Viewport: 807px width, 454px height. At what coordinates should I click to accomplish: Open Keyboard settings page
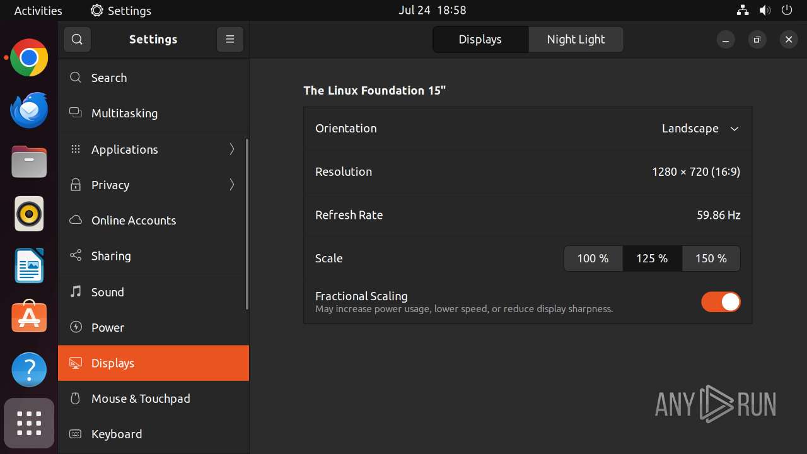tap(153, 434)
